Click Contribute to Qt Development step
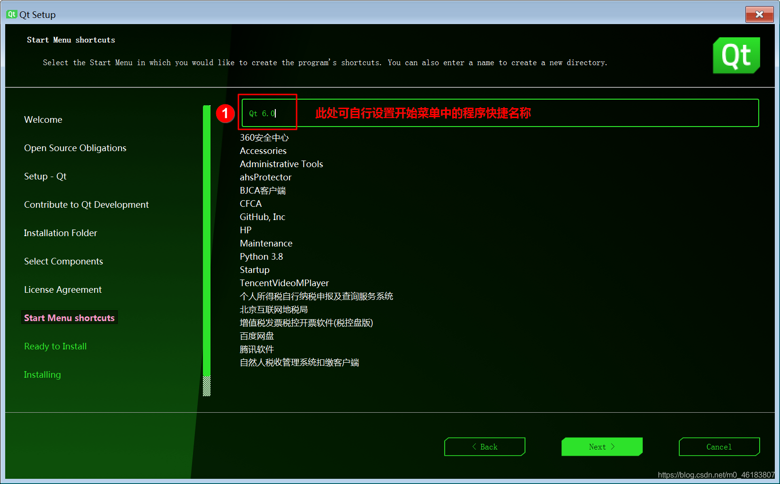 coord(86,204)
